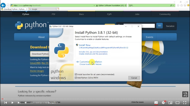
Task: Switch to the Google browser tab
Action: pos(42,9)
